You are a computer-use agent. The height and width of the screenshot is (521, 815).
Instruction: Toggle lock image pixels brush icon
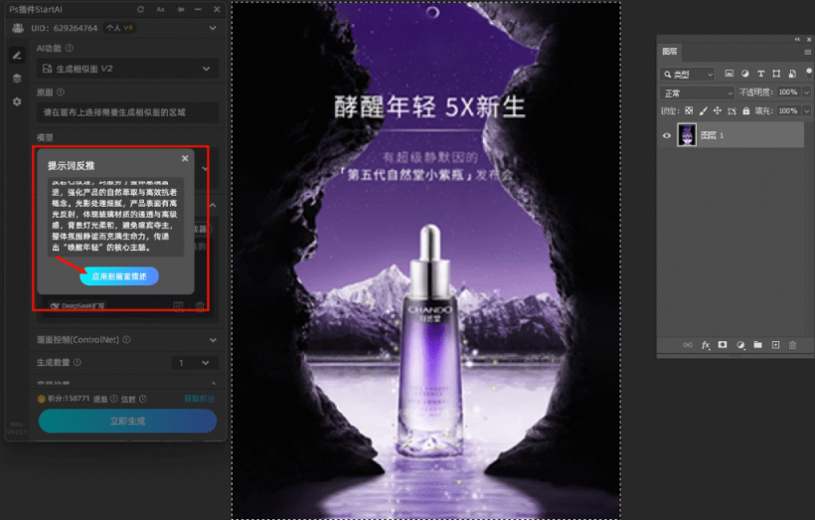pos(704,110)
